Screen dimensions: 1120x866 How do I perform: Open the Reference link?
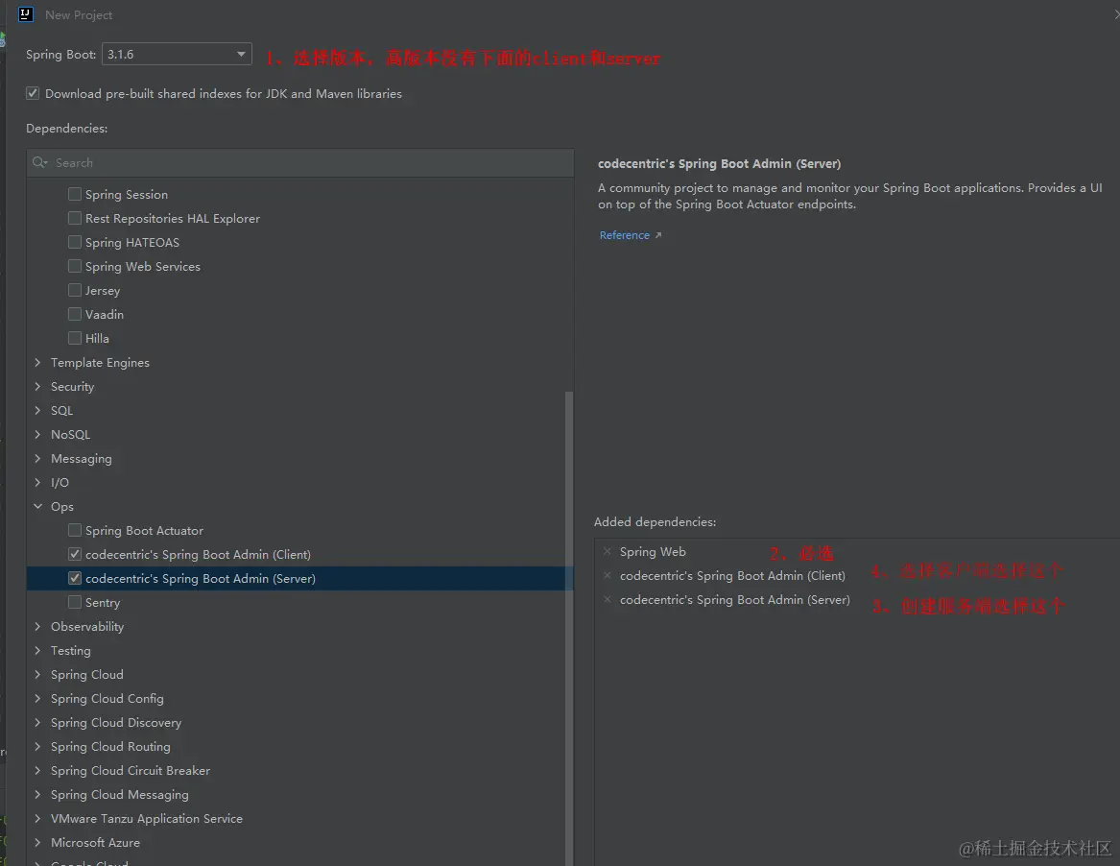point(624,235)
